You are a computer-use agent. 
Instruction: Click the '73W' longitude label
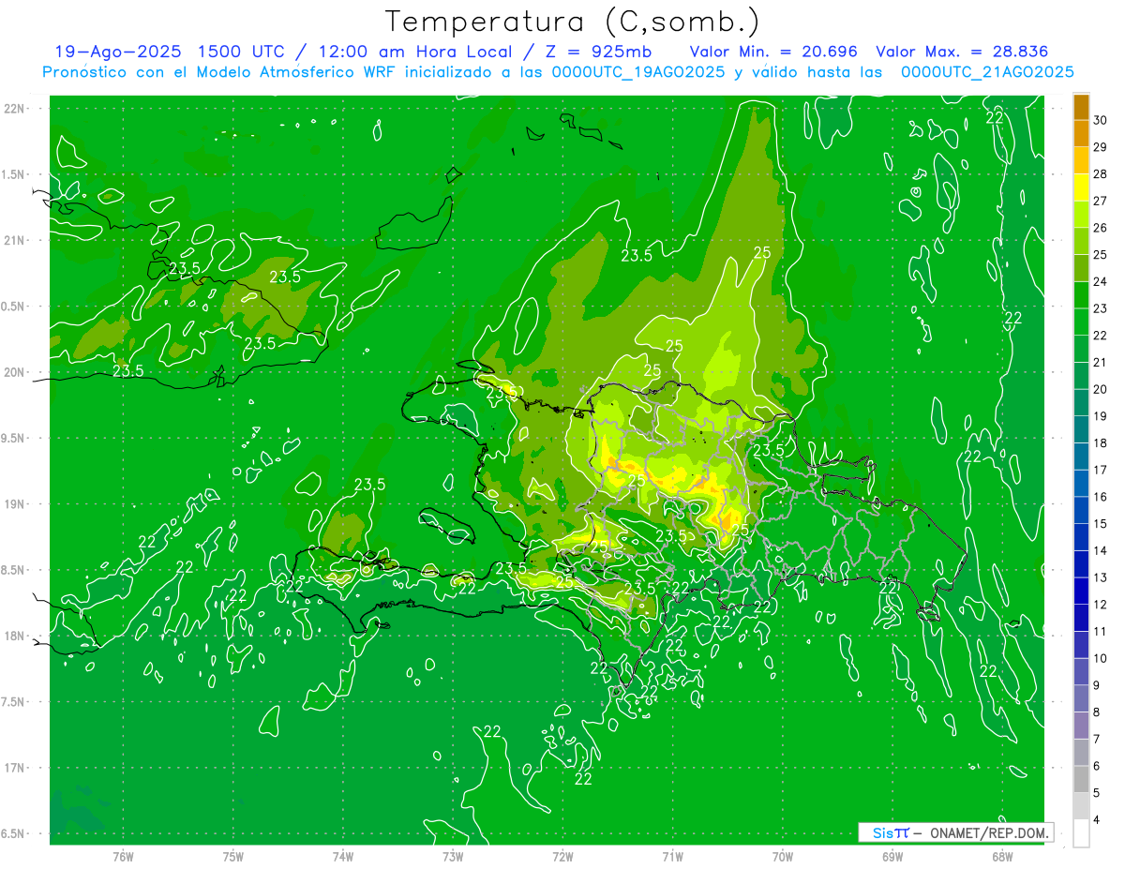(x=453, y=857)
